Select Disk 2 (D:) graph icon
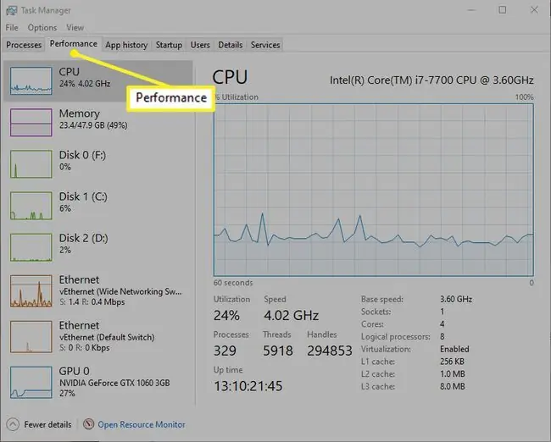This screenshot has width=551, height=442. [31, 247]
